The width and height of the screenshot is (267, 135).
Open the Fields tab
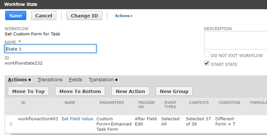(x=75, y=80)
